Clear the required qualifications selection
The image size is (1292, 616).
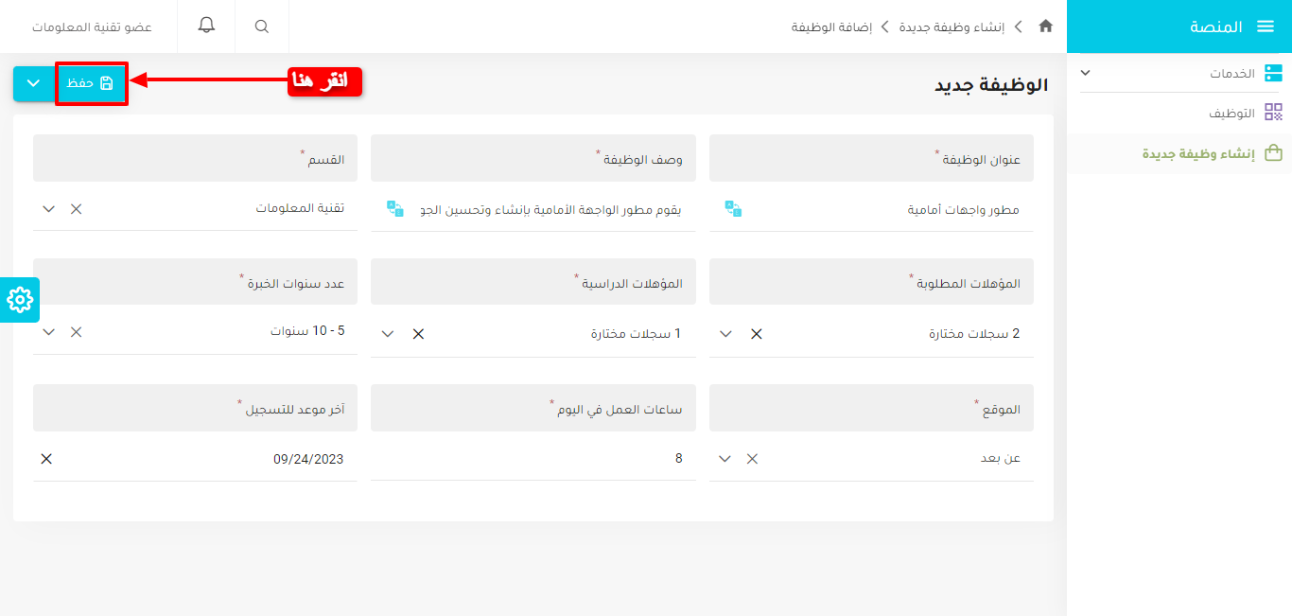756,334
